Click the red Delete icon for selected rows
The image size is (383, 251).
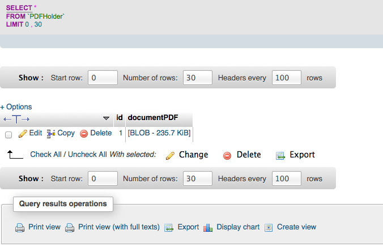pyautogui.click(x=227, y=155)
